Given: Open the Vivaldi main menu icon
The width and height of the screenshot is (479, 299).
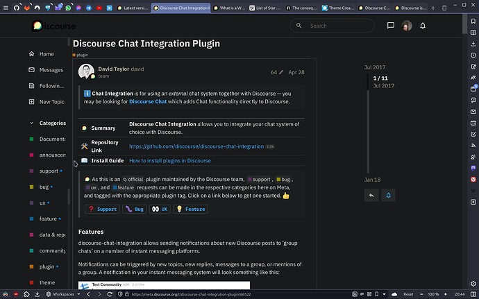Looking at the screenshot, I should point(6,8).
